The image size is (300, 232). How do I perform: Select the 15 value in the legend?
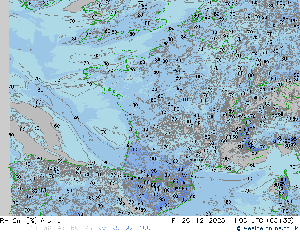(34, 228)
